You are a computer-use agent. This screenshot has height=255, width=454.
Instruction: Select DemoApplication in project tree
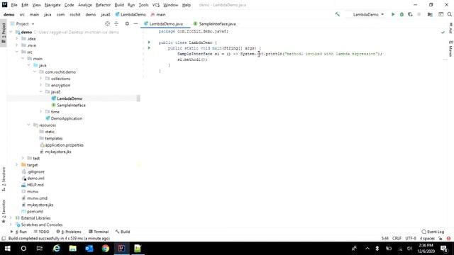pos(66,118)
